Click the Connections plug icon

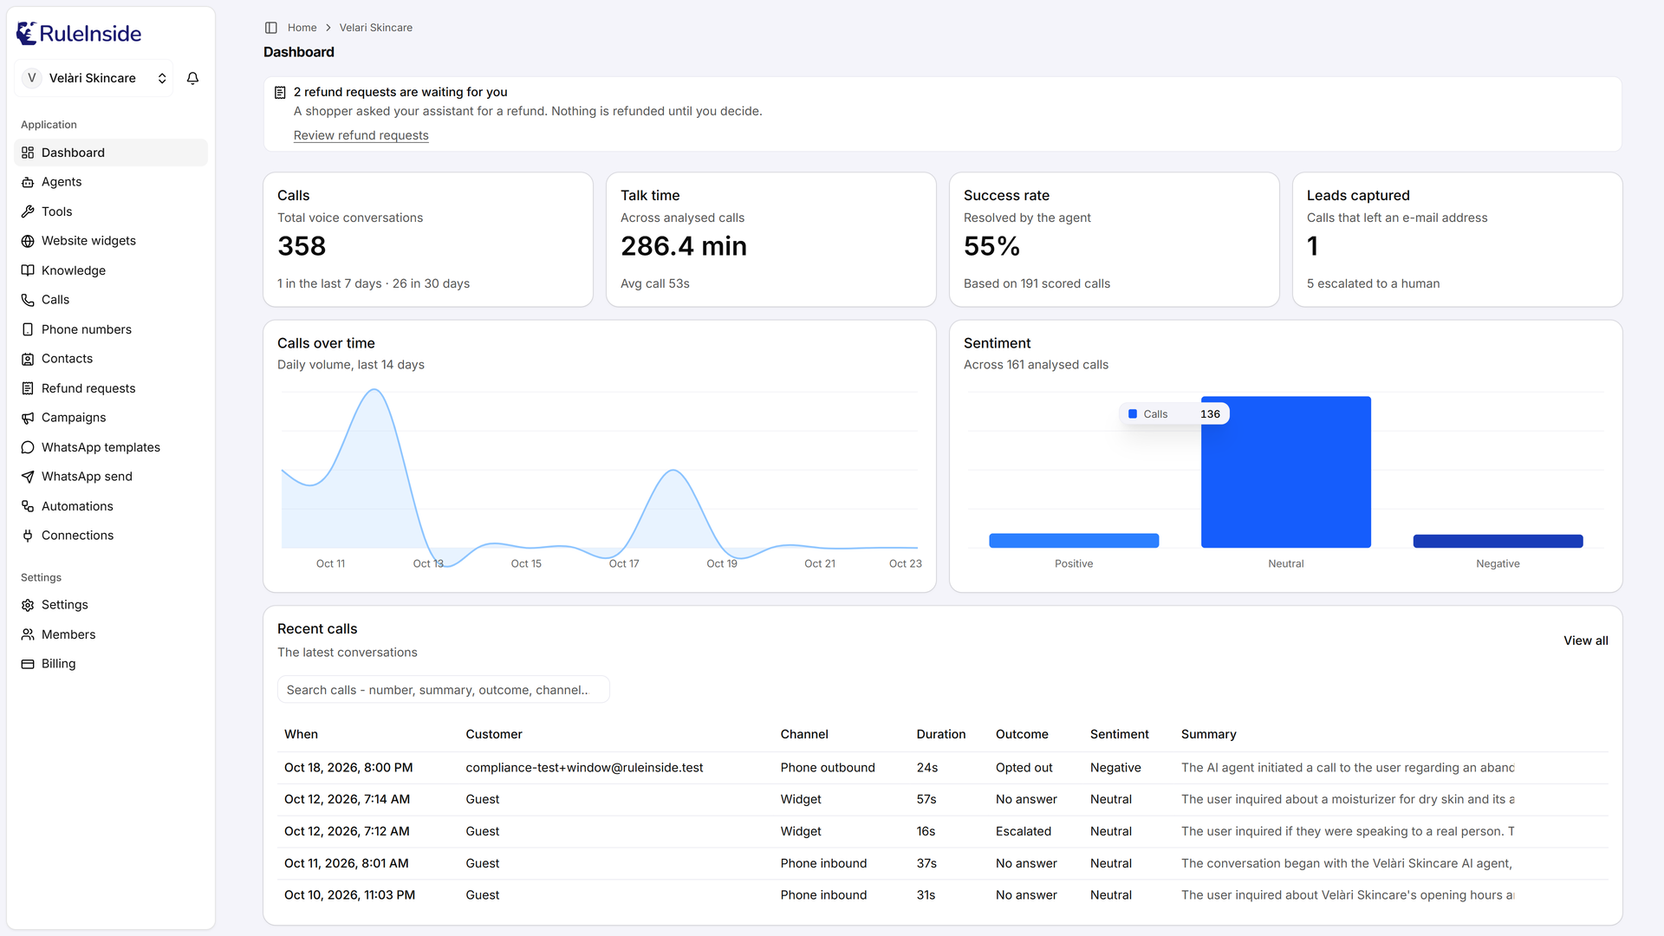click(x=28, y=536)
